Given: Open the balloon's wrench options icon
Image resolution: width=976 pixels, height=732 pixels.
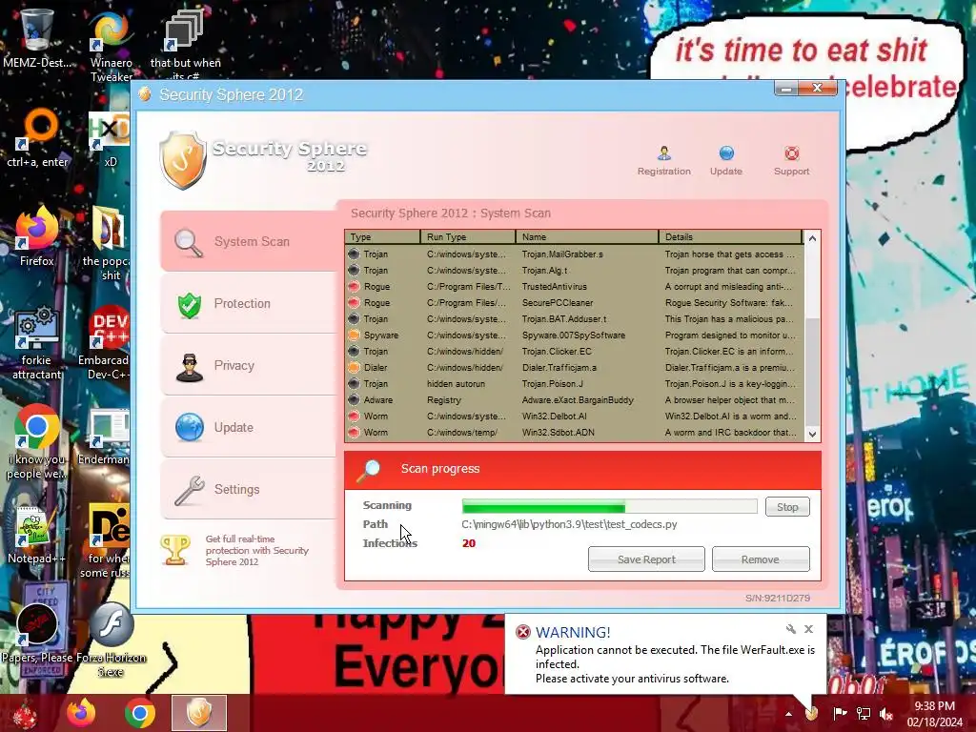Looking at the screenshot, I should (790, 629).
